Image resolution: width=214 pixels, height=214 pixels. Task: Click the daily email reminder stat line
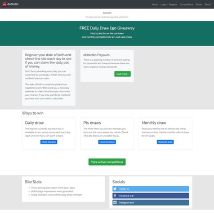(x=56, y=195)
